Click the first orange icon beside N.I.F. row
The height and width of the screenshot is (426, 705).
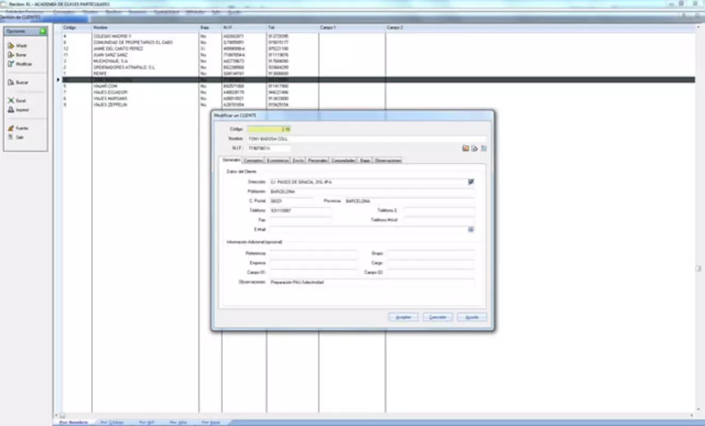click(x=465, y=149)
